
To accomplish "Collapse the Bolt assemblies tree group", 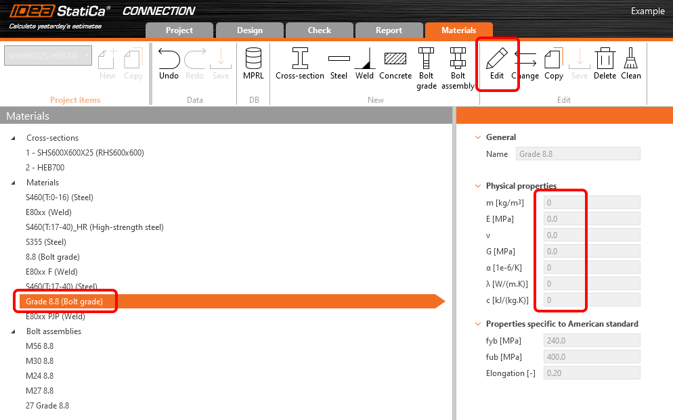I will tap(14, 331).
